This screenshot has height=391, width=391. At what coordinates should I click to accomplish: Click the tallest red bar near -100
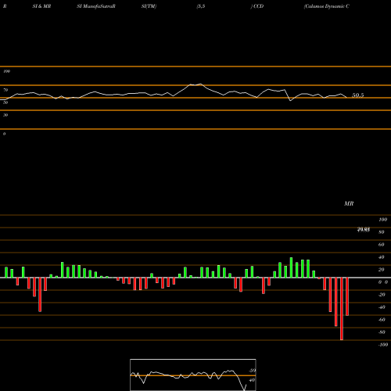(342, 309)
